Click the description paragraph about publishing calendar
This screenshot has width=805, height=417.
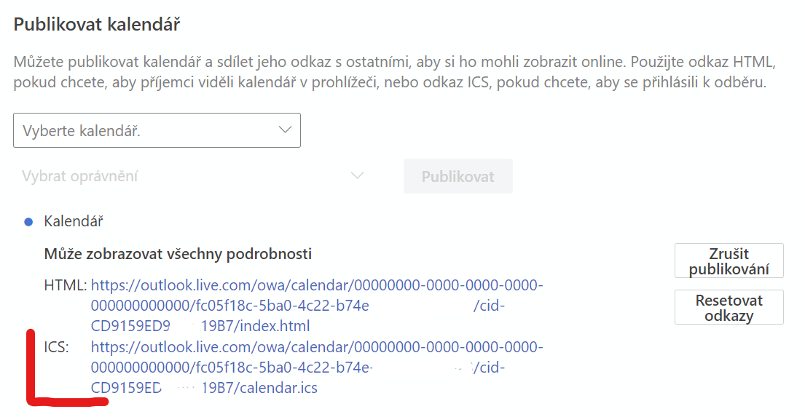point(394,72)
